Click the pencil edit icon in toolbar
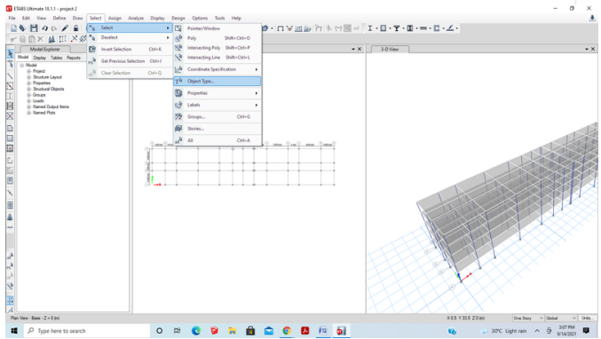This screenshot has width=601, height=339. click(x=65, y=28)
